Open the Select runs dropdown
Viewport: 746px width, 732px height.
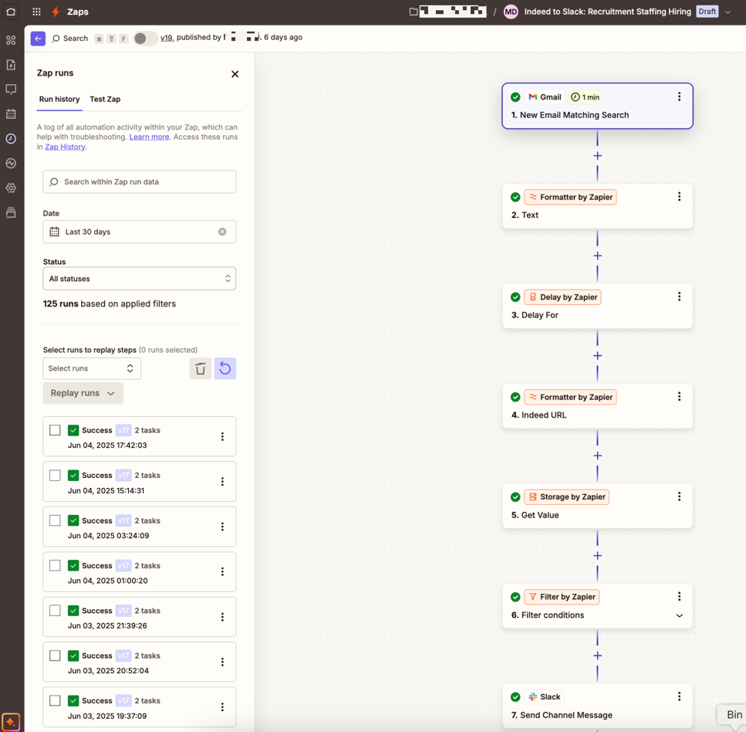pyautogui.click(x=92, y=368)
